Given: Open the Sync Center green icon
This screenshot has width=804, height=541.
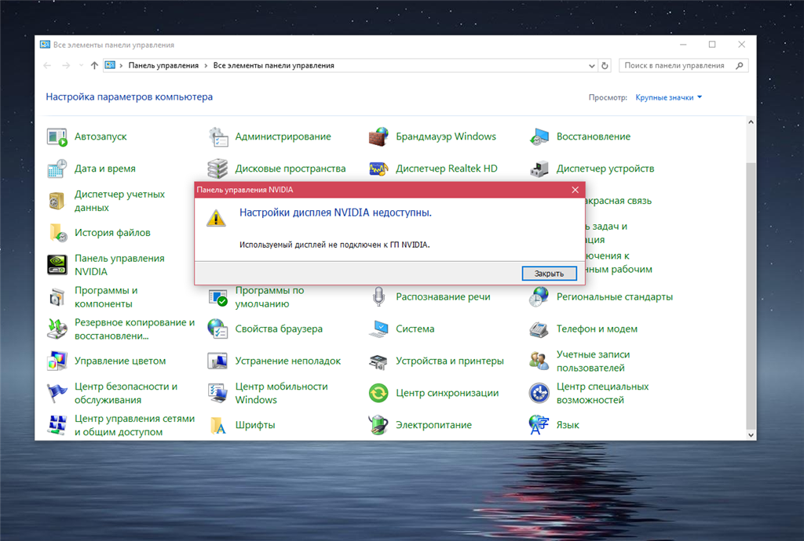Looking at the screenshot, I should pos(378,393).
